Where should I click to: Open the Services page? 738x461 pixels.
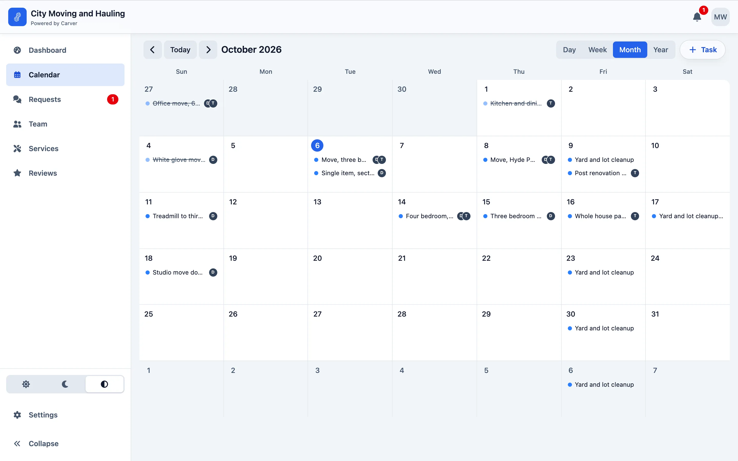(x=65, y=149)
